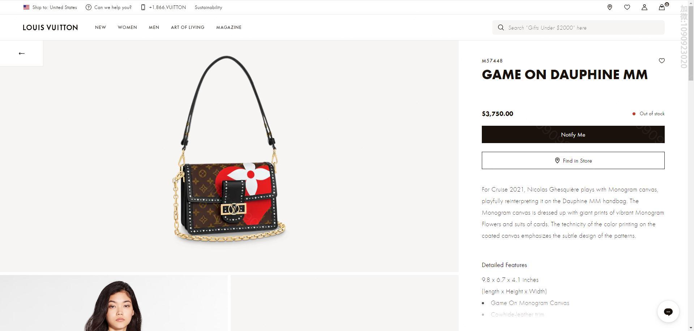The width and height of the screenshot is (694, 331).
Task: Open the shopping bag icon
Action: click(x=662, y=7)
